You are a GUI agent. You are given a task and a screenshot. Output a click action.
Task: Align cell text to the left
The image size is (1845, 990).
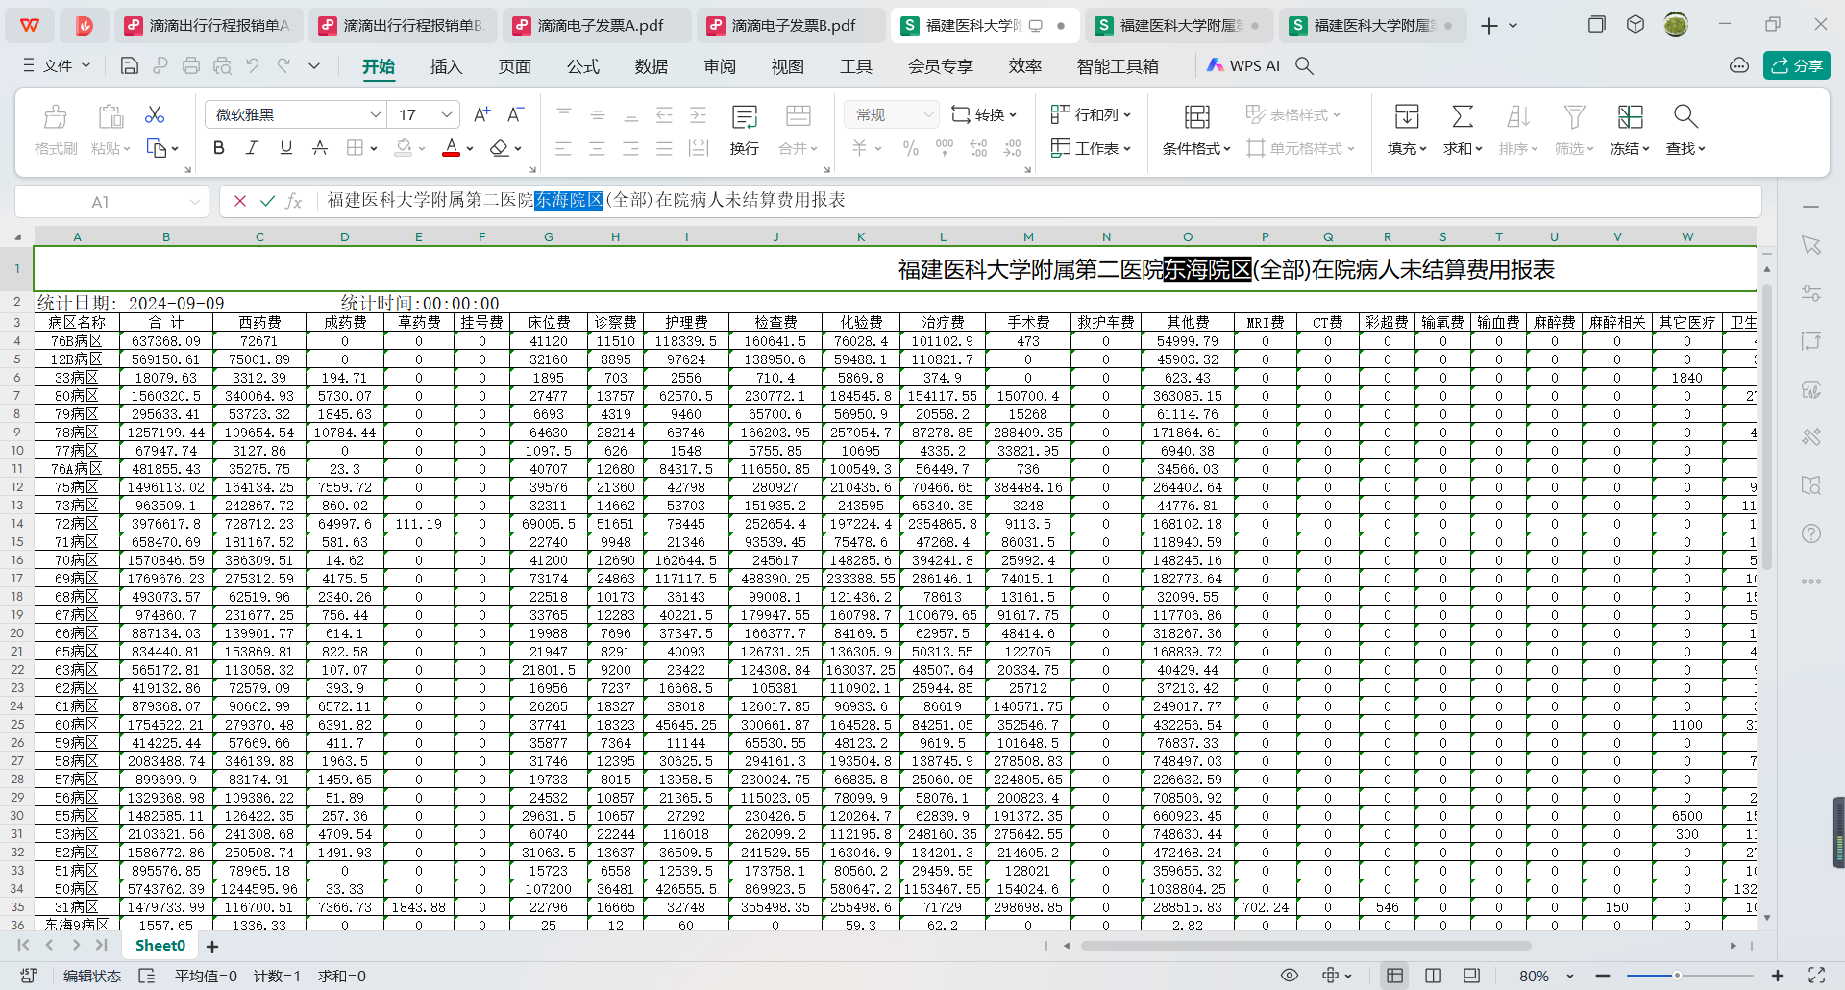[564, 148]
